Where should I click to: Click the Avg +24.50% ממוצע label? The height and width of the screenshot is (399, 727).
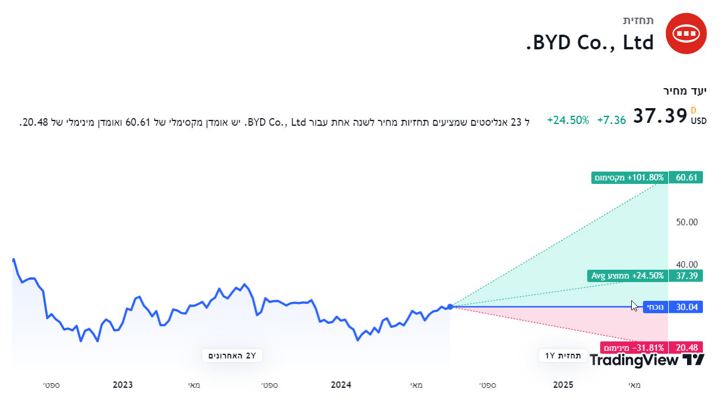(628, 276)
